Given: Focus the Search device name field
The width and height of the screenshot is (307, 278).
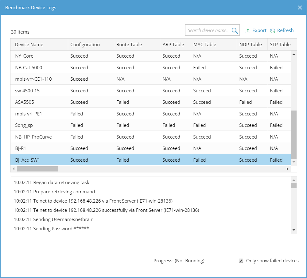Looking at the screenshot, I should click(208, 30).
